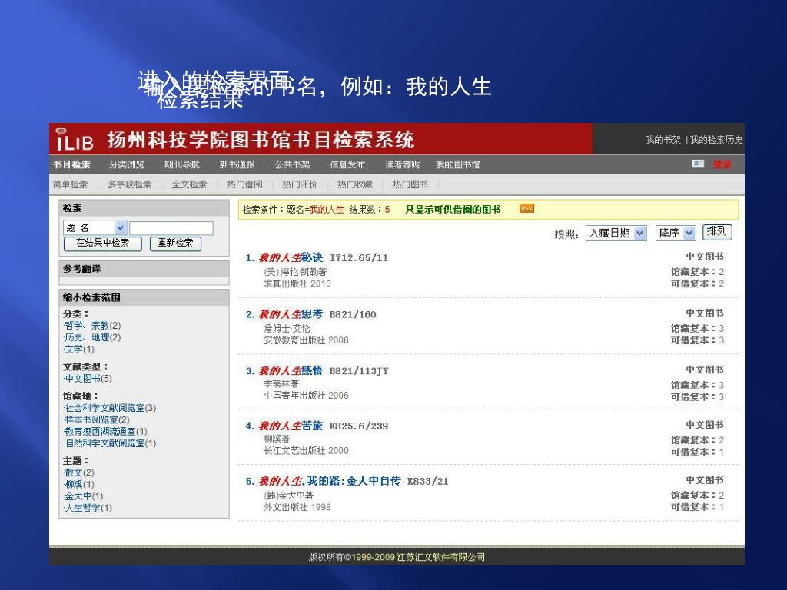
Task: Open 我的书架 link in header
Action: click(663, 140)
